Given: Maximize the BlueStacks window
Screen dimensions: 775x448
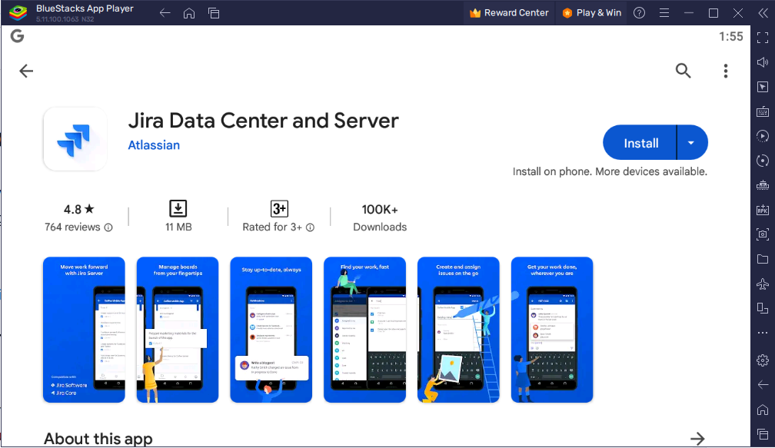Looking at the screenshot, I should 713,13.
